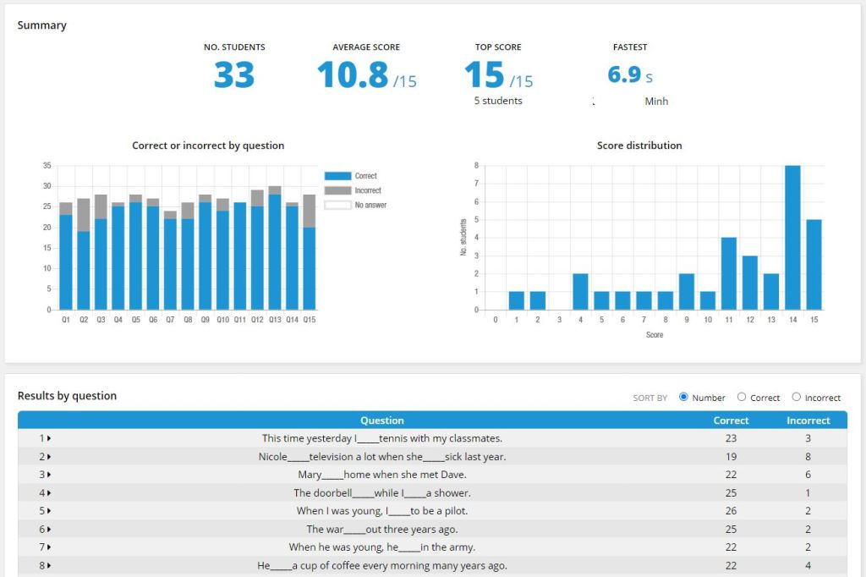The image size is (866, 577).
Task: Toggle the Incorrect legend gray swatch
Action: (337, 190)
